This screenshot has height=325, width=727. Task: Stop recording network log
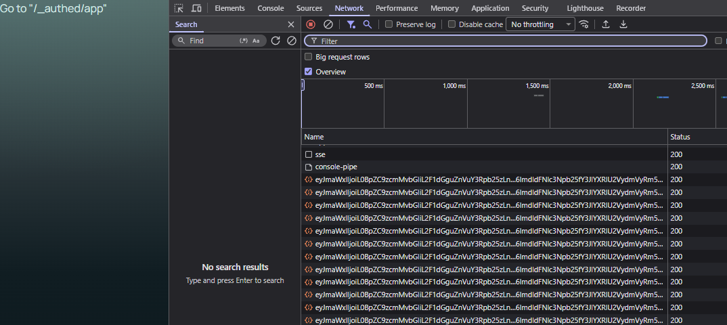311,24
